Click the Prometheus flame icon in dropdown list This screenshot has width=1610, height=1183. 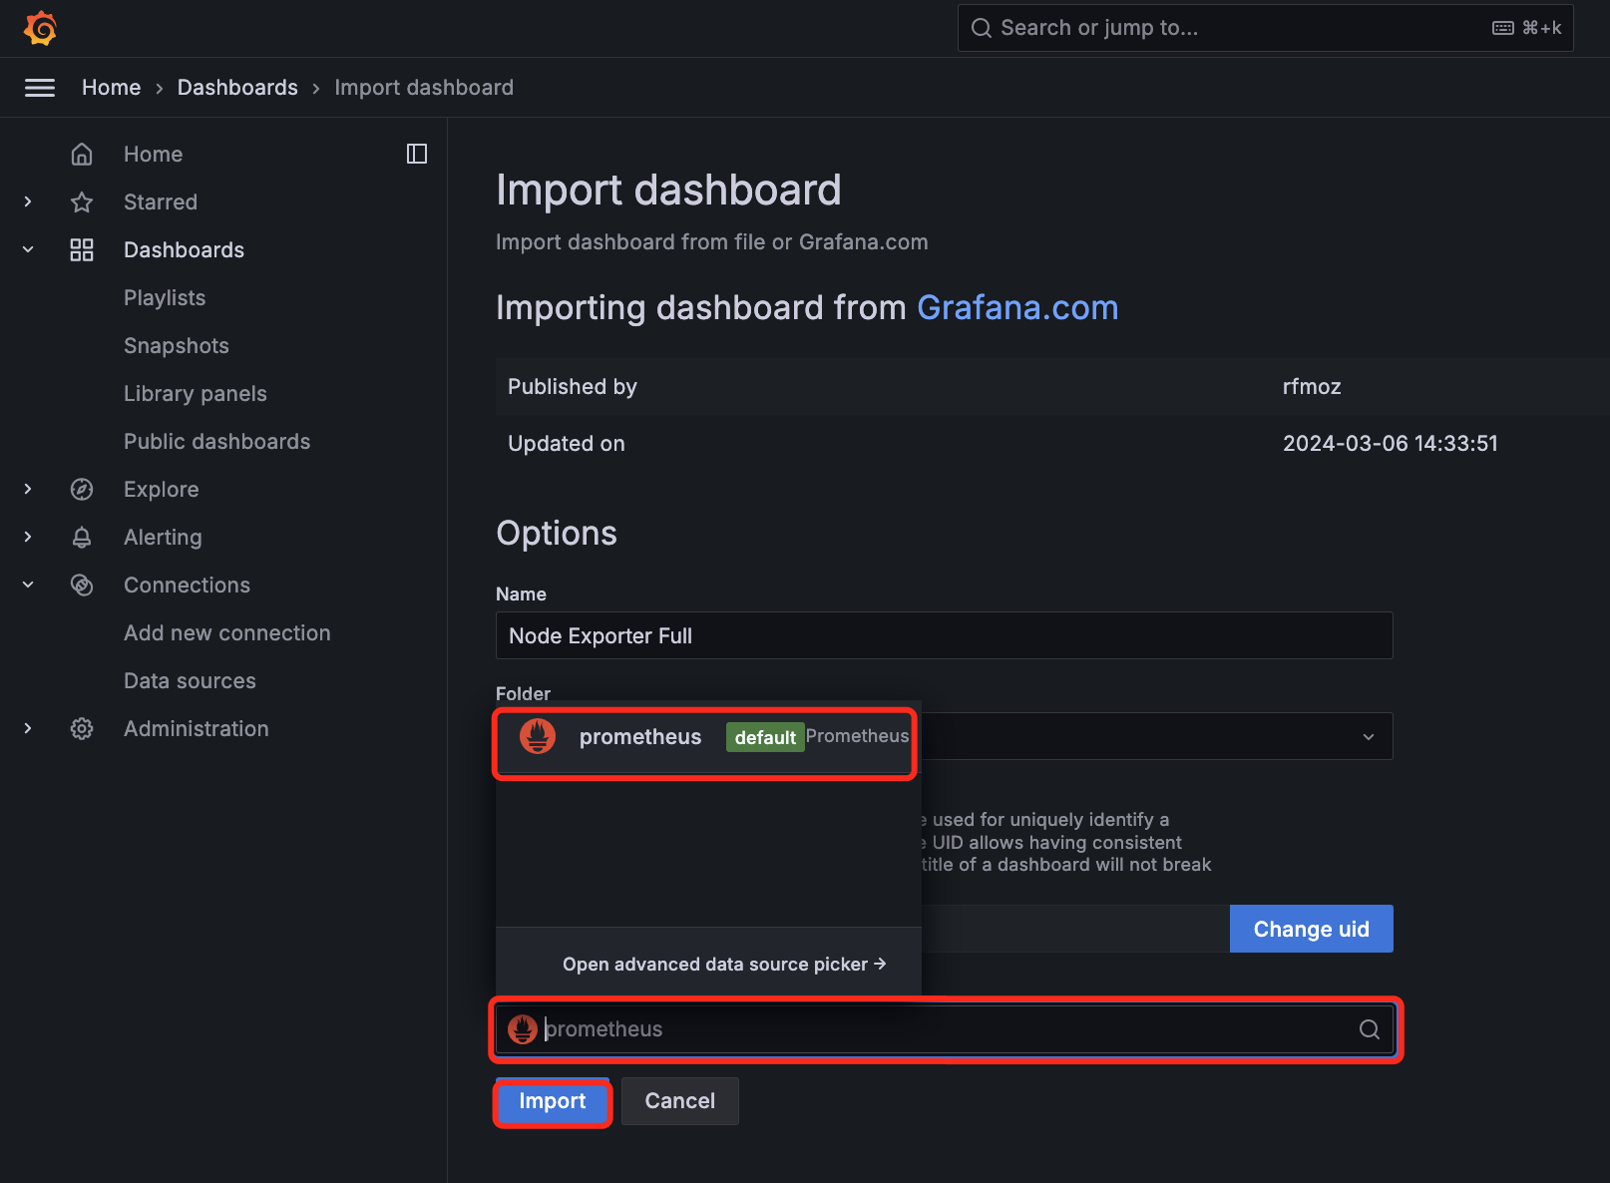[538, 736]
